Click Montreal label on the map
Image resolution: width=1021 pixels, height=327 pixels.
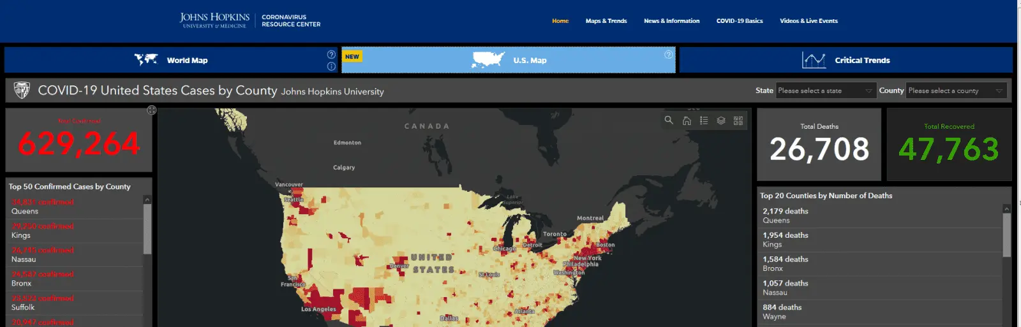pyautogui.click(x=590, y=218)
